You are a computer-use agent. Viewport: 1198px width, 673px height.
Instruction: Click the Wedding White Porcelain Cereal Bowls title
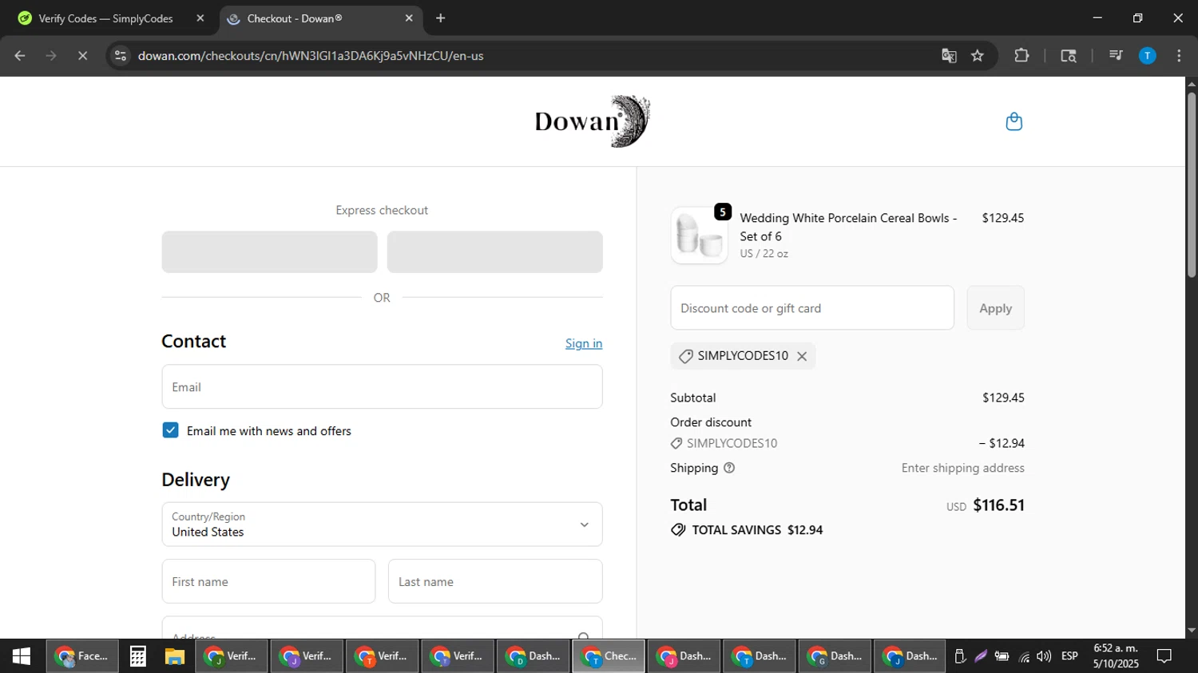point(848,227)
